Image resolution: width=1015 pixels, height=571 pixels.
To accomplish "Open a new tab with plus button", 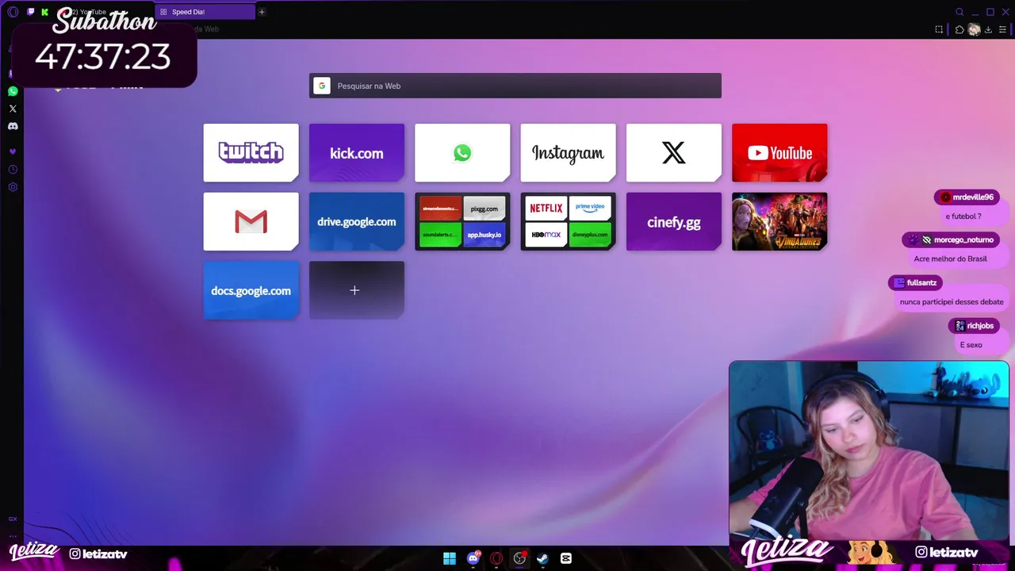I will [x=262, y=12].
